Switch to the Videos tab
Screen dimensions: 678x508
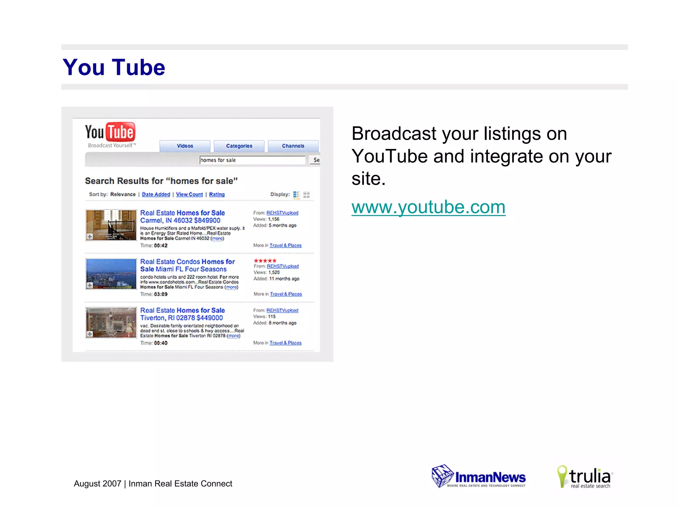[x=185, y=146]
